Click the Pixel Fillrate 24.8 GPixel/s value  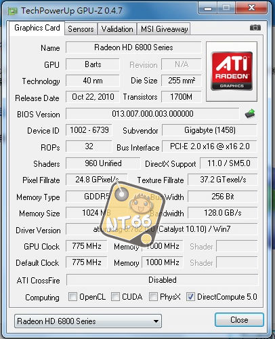pyautogui.click(x=97, y=180)
